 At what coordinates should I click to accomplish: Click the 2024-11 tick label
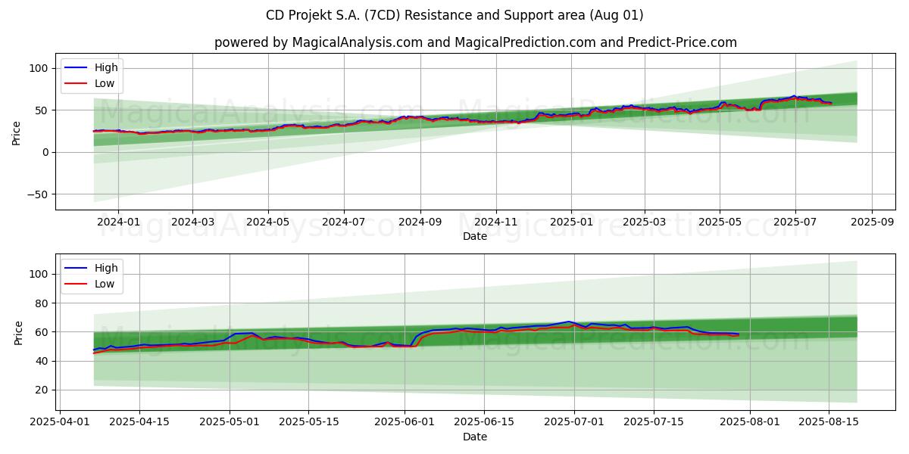pyautogui.click(x=496, y=222)
